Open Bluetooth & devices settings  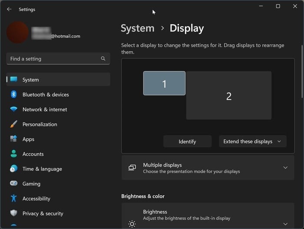(58, 94)
